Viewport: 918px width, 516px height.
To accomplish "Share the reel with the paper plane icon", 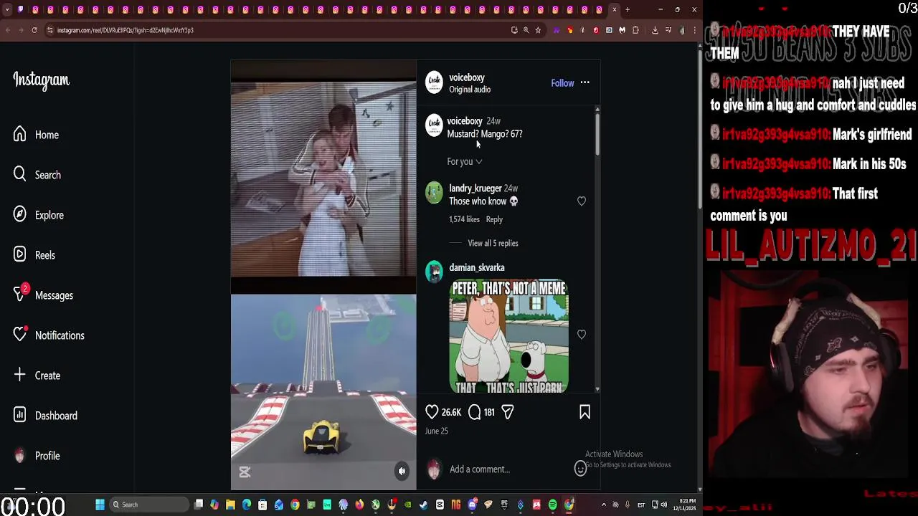I will pos(508,412).
